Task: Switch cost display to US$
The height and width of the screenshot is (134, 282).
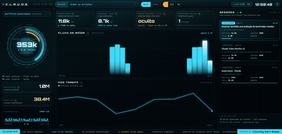Action: (171, 4)
